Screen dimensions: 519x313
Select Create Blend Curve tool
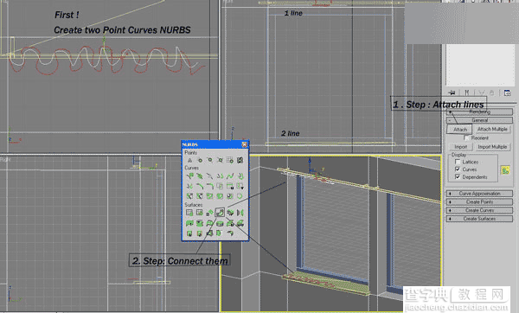(x=230, y=176)
